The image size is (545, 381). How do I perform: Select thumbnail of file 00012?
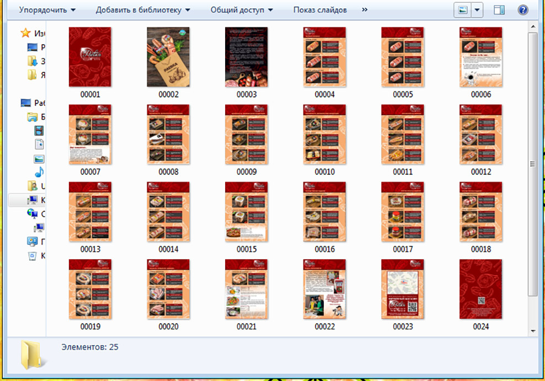point(480,135)
